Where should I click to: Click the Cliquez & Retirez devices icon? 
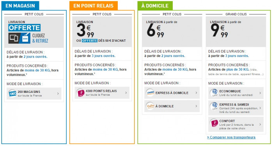click(19, 38)
